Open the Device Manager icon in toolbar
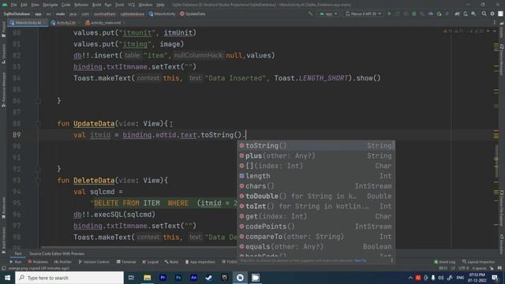The image size is (505, 284). 466,14
